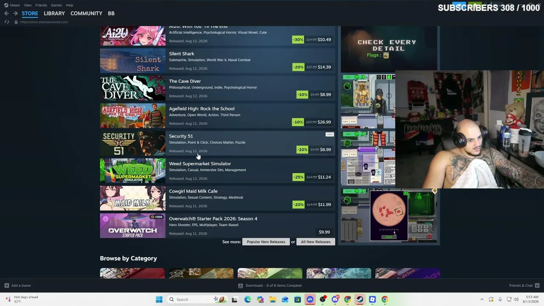Open the Steam menu
This screenshot has height=306, width=544.
point(15,5)
